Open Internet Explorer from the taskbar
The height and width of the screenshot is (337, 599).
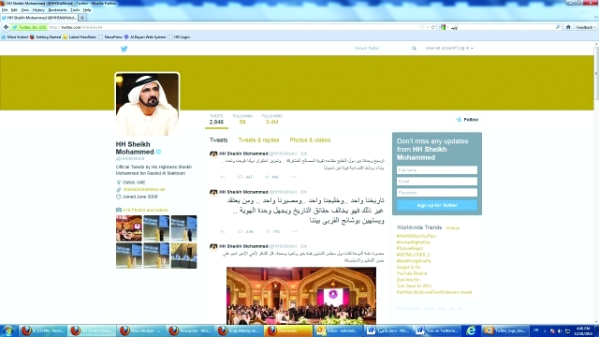471,330
